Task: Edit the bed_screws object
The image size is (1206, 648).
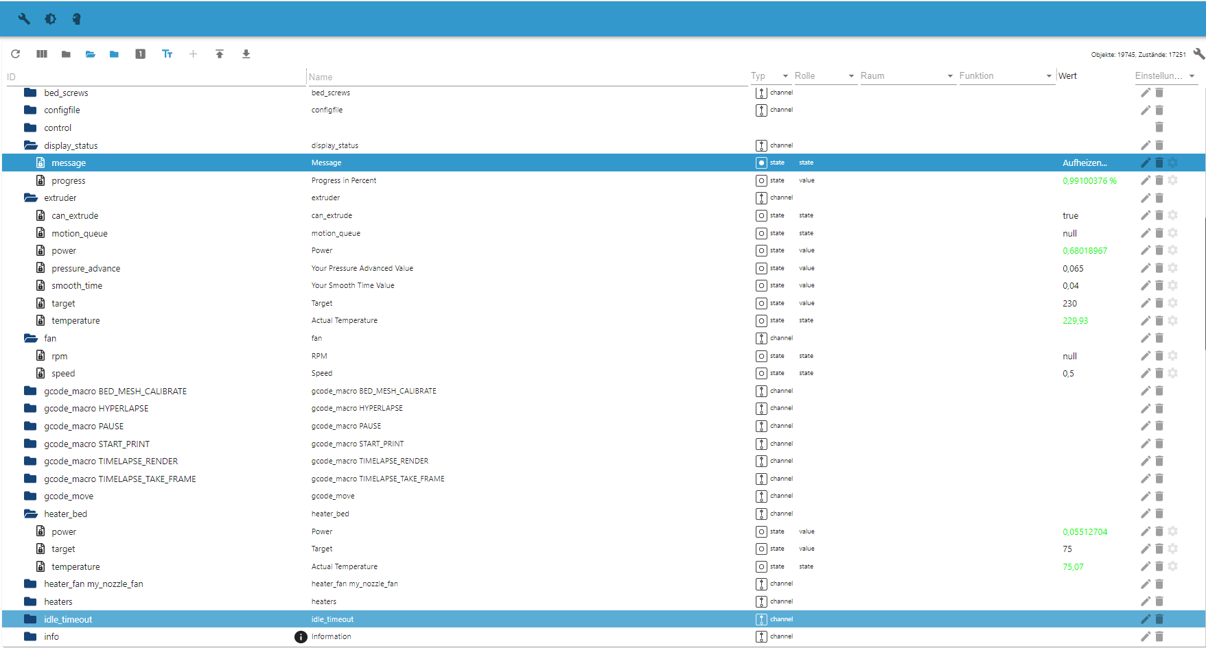Action: pos(1146,93)
